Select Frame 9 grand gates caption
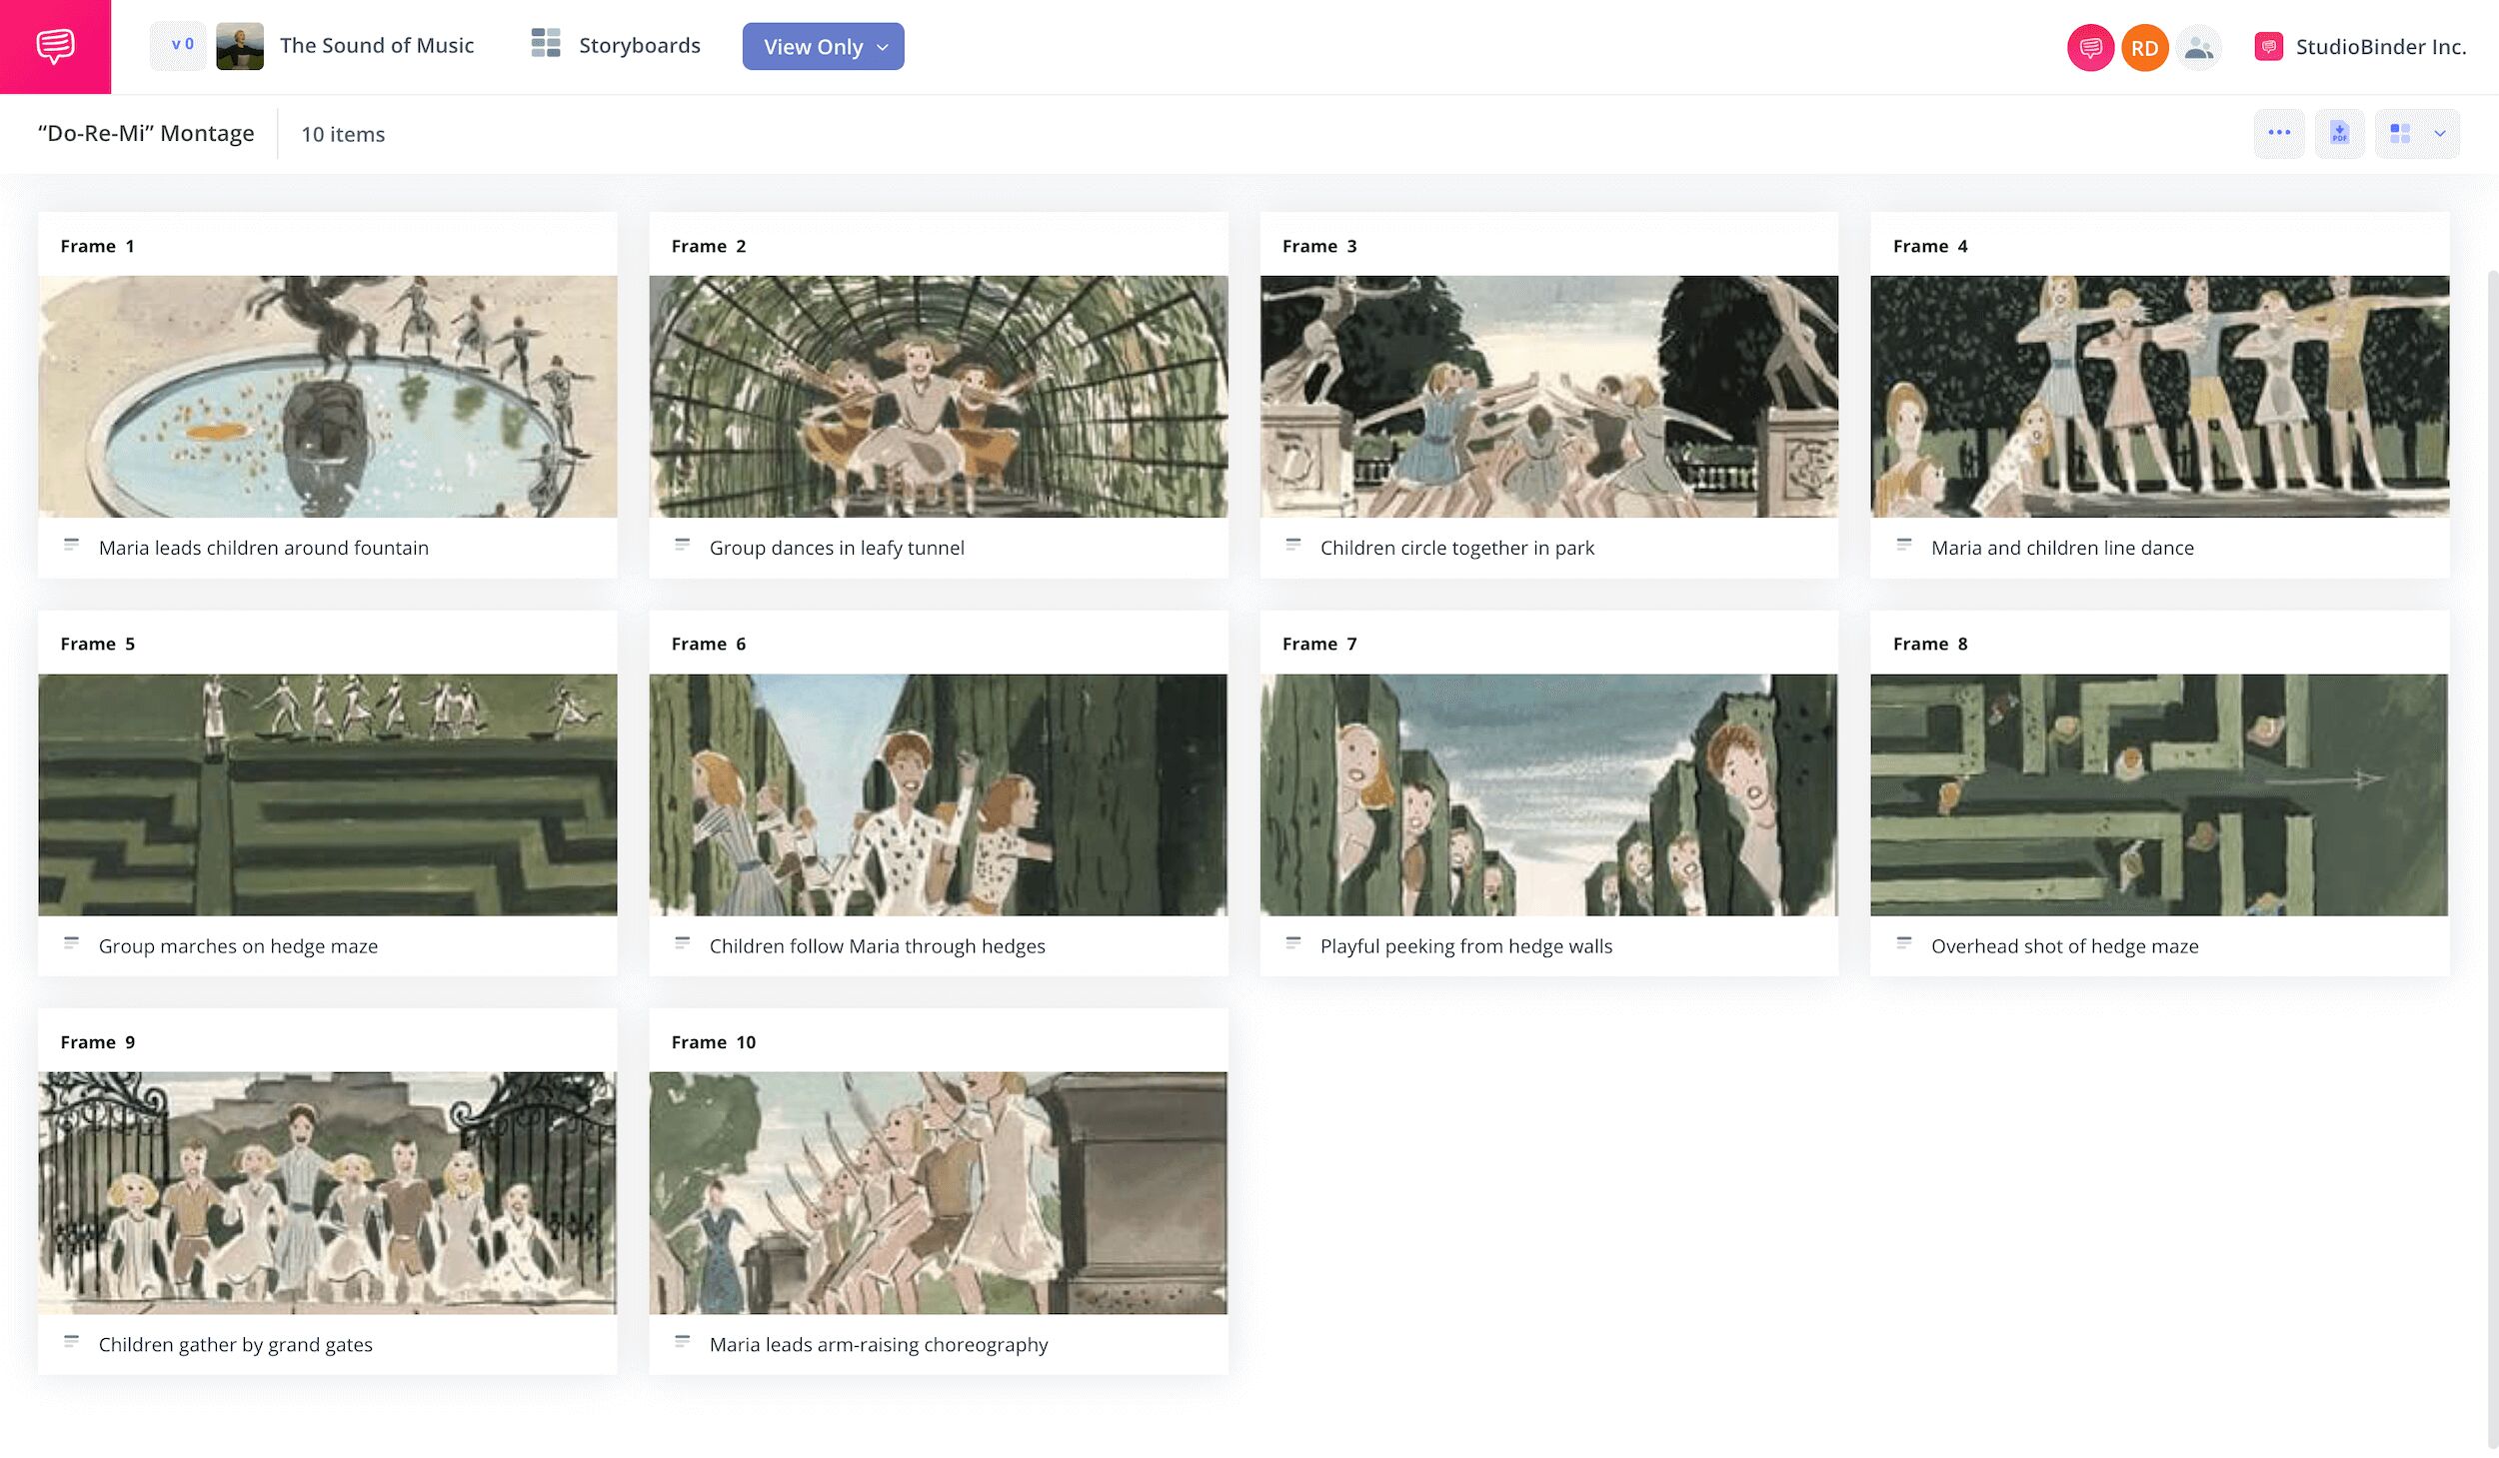This screenshot has width=2499, height=1458. [235, 1344]
